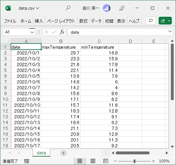Add a new sheet with the plus icon

tap(63, 153)
